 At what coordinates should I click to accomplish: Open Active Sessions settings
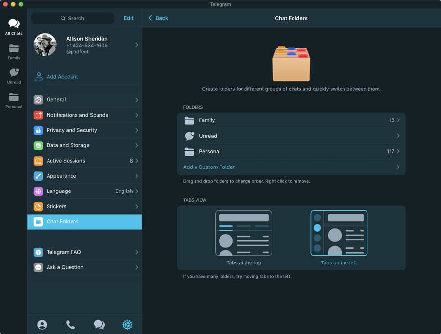click(85, 161)
